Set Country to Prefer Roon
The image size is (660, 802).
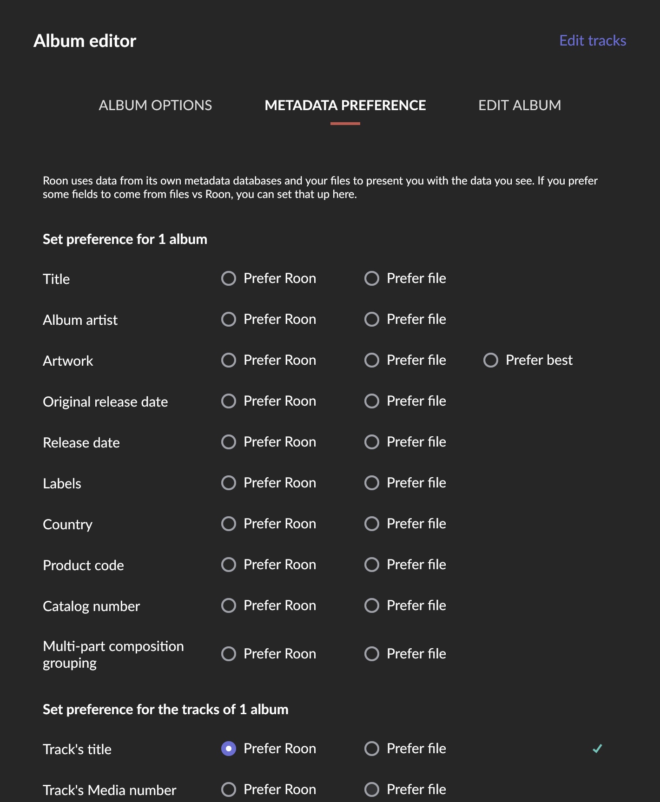point(229,524)
